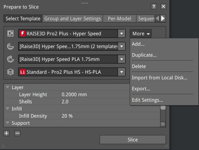Collapse the Support settings section
This screenshot has height=150, width=199.
(x=8, y=123)
